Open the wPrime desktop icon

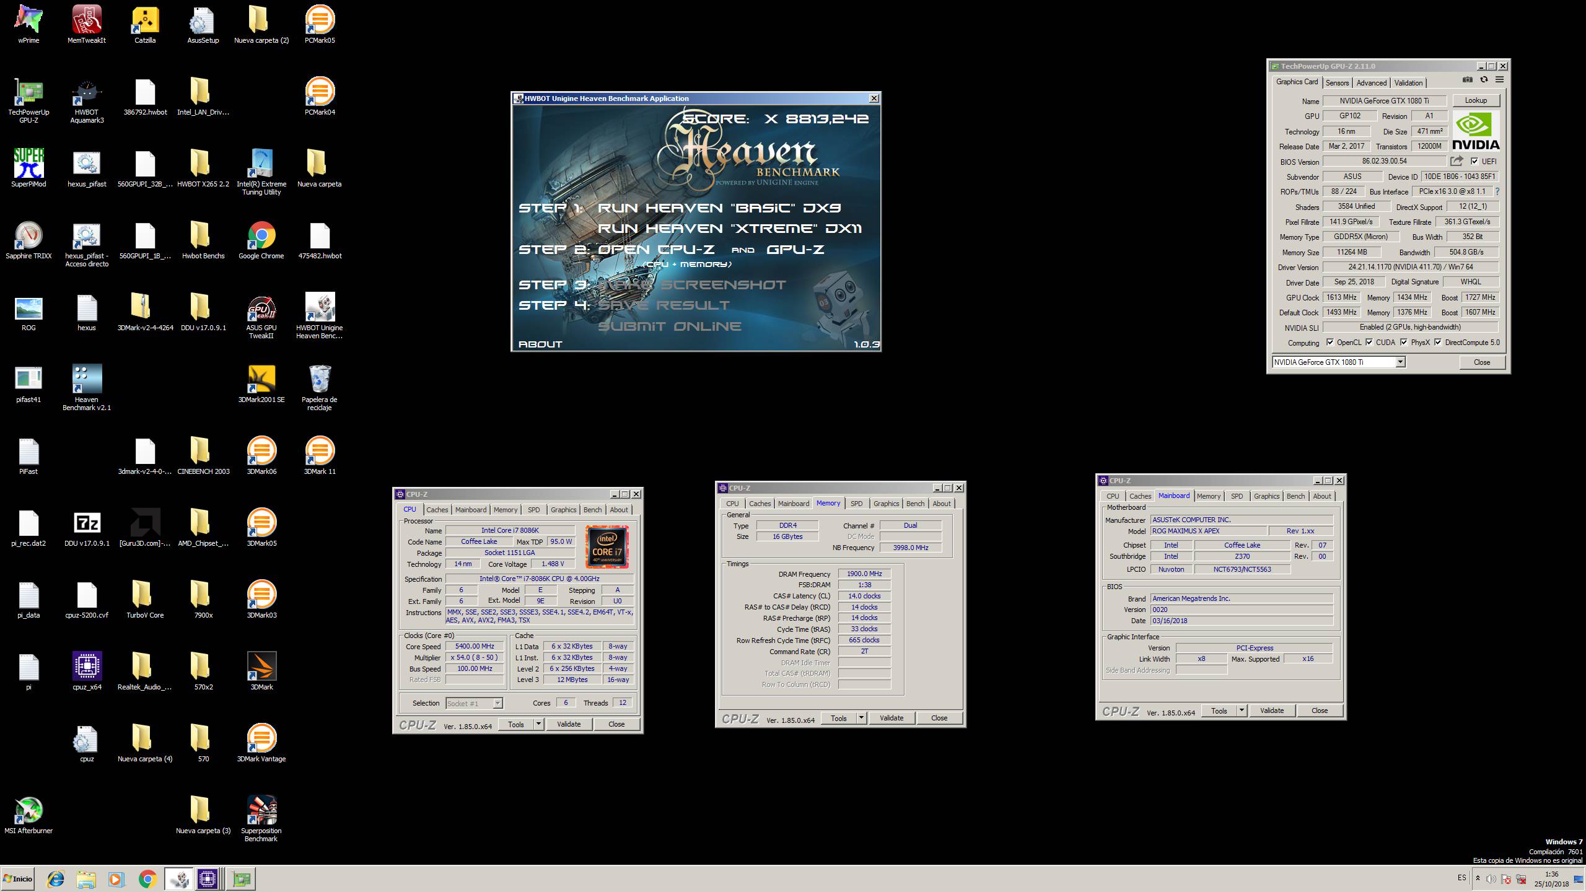click(x=28, y=25)
